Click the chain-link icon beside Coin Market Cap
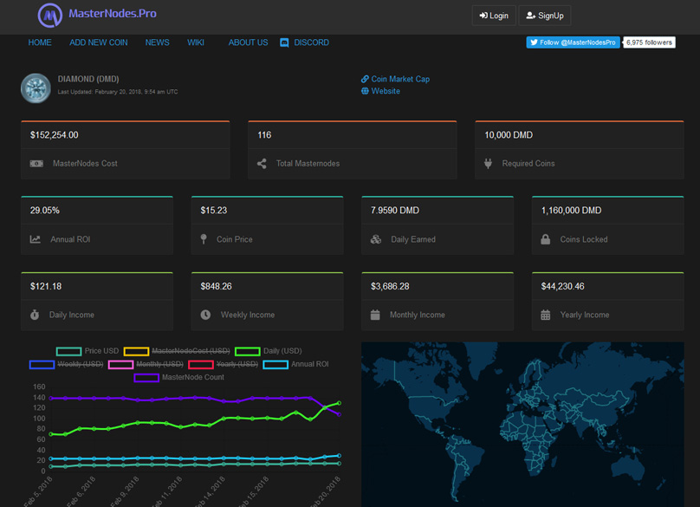The image size is (700, 507). pos(365,79)
